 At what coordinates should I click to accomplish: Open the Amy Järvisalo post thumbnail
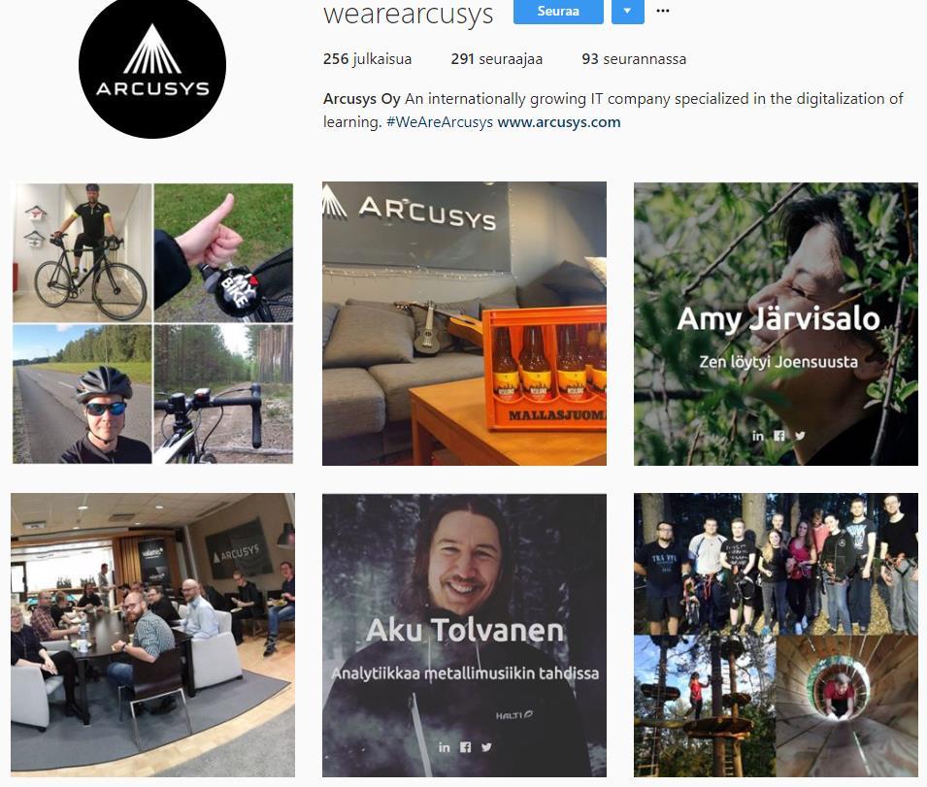(776, 323)
